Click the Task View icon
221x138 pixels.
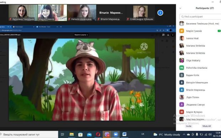pyautogui.click(x=62, y=134)
